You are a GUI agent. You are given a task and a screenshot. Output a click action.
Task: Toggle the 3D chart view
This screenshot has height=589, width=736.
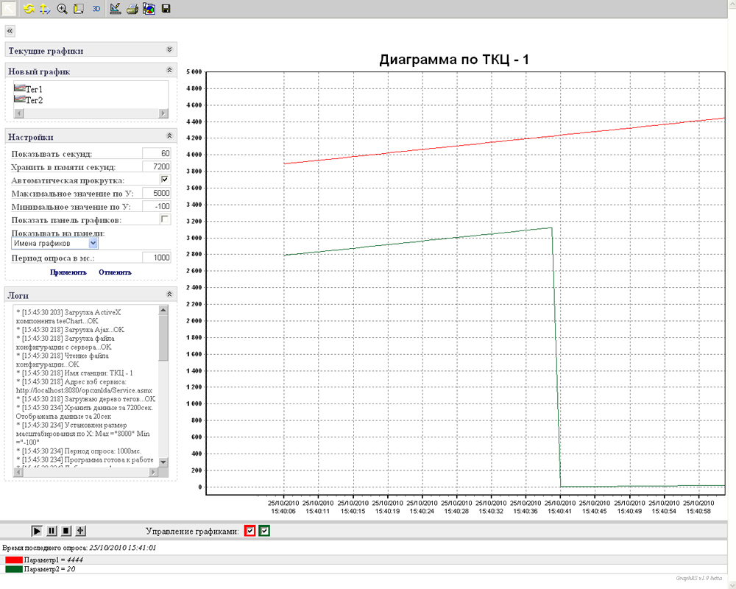coord(96,9)
